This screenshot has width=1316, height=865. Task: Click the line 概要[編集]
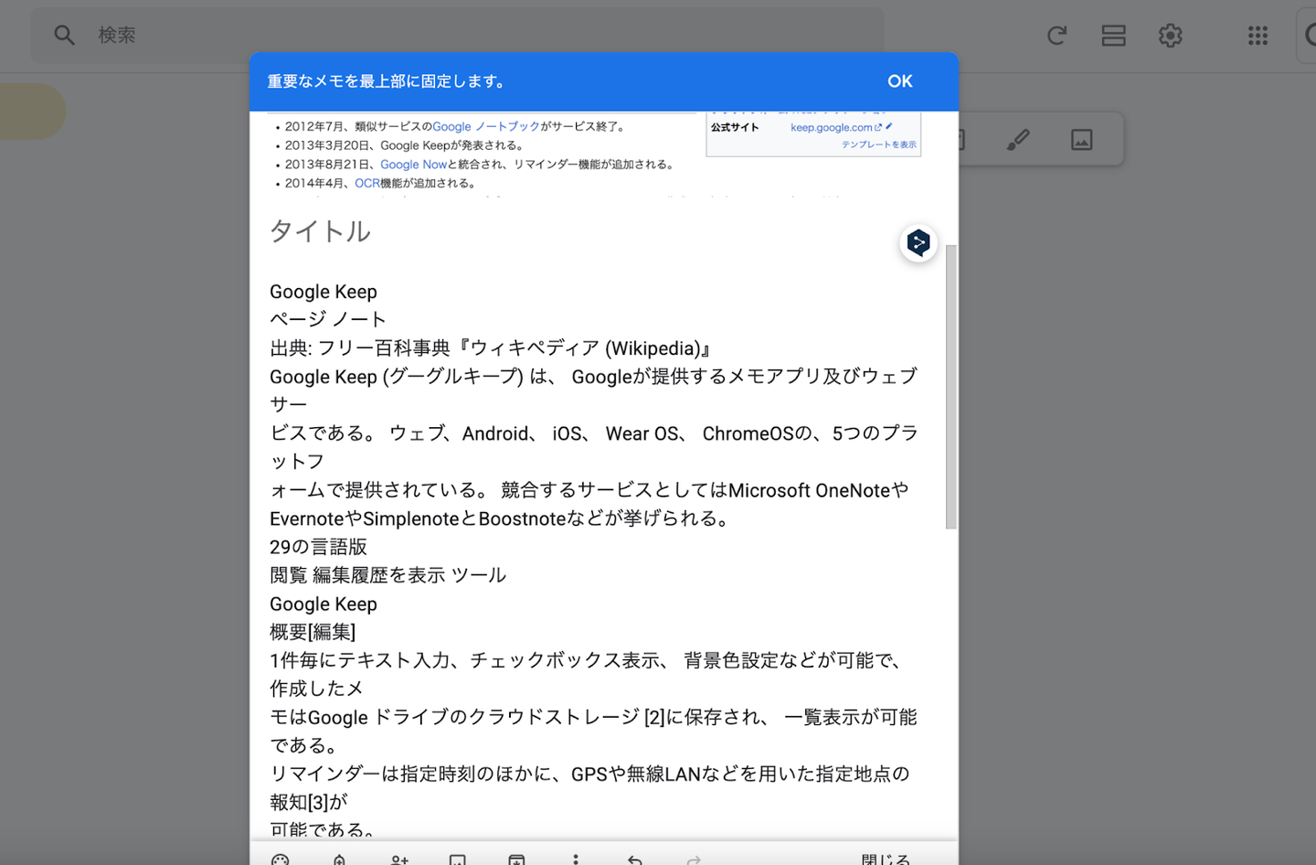[x=313, y=631]
